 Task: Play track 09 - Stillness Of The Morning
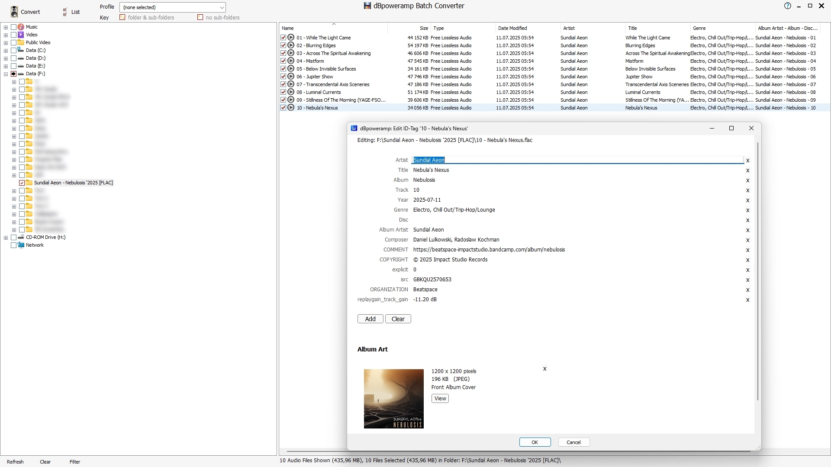(291, 100)
